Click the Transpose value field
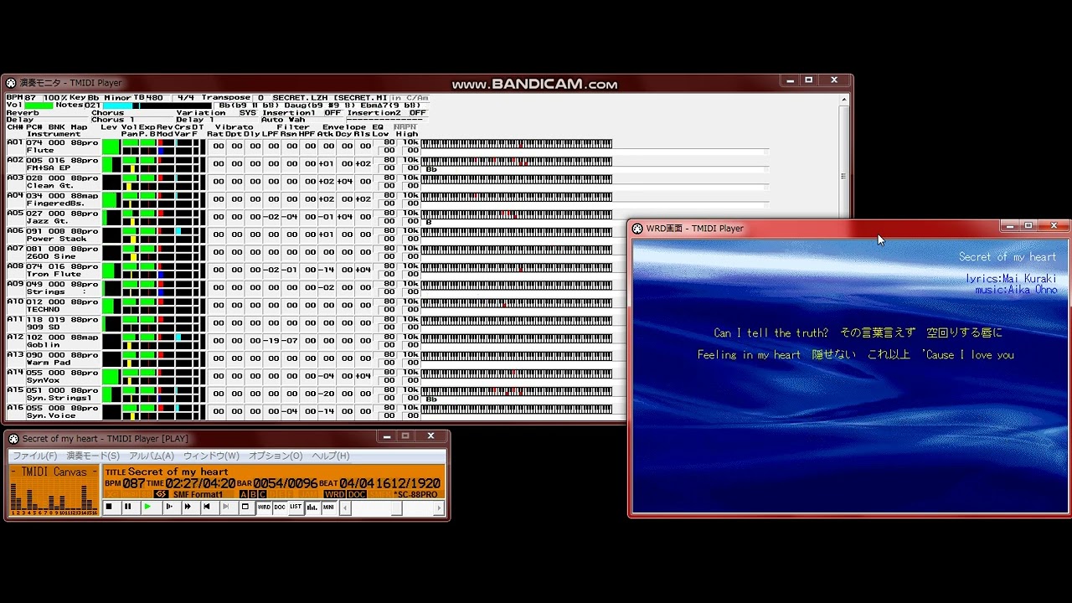The height and width of the screenshot is (603, 1072). click(260, 98)
